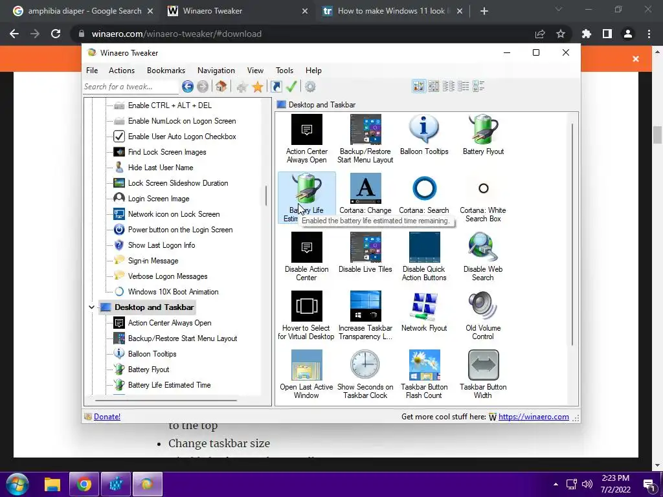
Task: Switch to list view mode
Action: tap(448, 86)
